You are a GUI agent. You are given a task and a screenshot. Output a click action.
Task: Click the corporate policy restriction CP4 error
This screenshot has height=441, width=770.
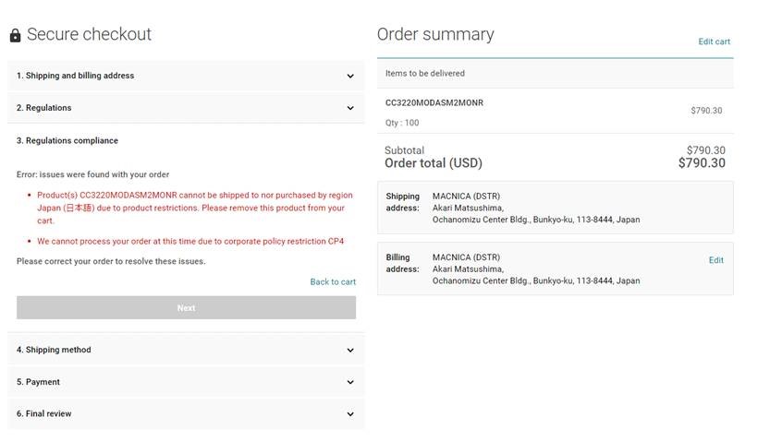click(190, 242)
